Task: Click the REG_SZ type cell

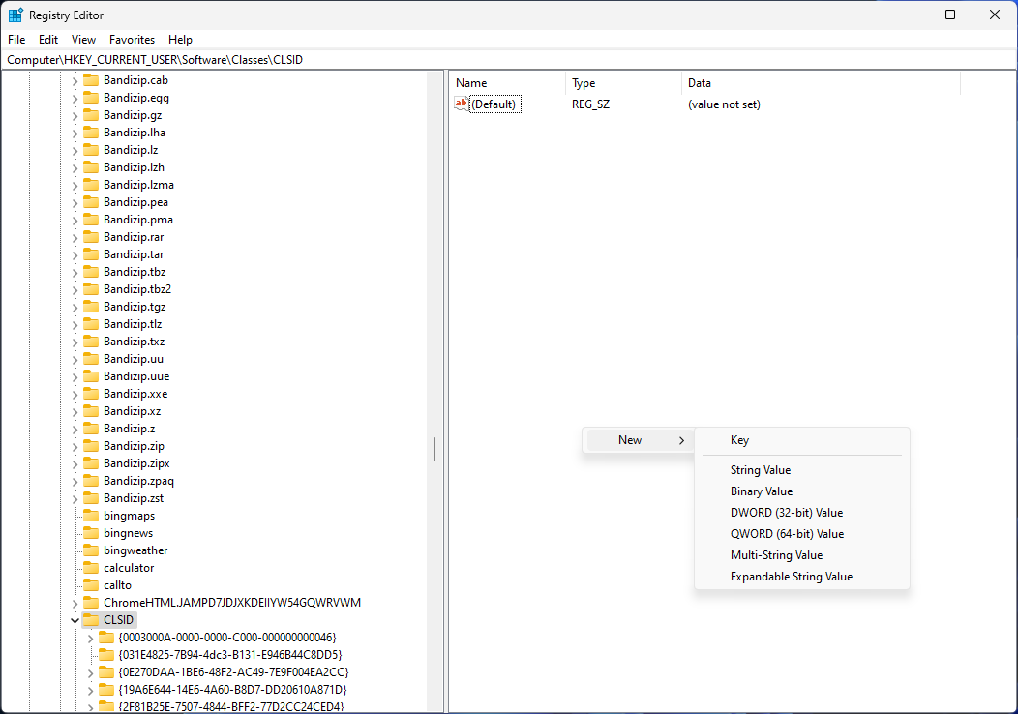Action: click(591, 104)
